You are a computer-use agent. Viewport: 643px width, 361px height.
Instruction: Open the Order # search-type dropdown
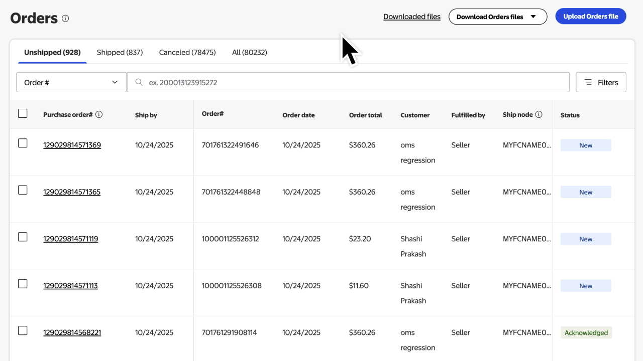click(71, 82)
